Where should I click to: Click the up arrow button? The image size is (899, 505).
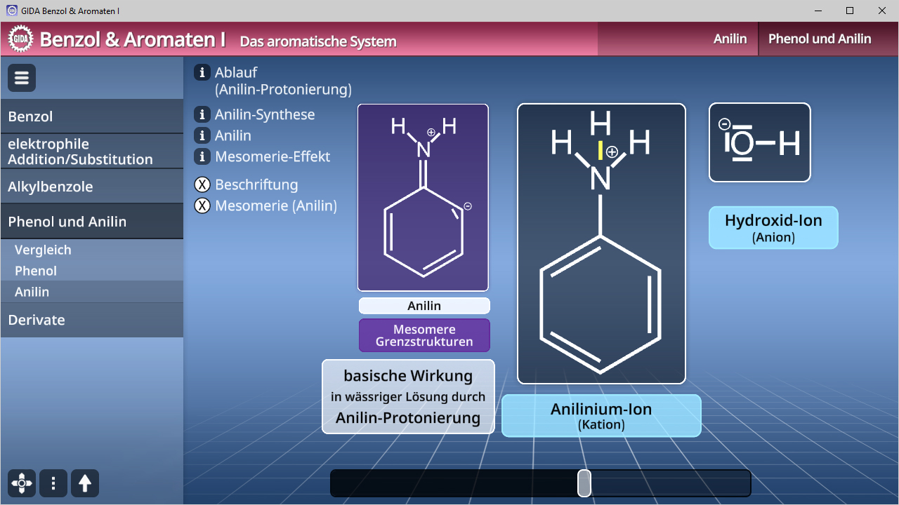coord(85,483)
